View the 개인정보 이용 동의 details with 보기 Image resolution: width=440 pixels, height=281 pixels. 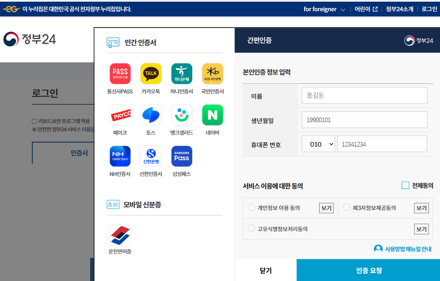click(x=326, y=208)
